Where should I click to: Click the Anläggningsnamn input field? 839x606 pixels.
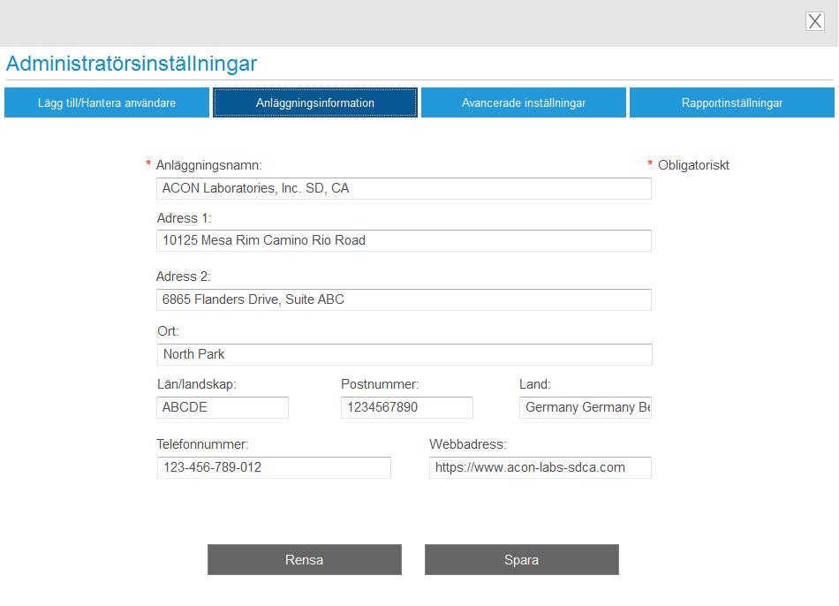coord(404,188)
